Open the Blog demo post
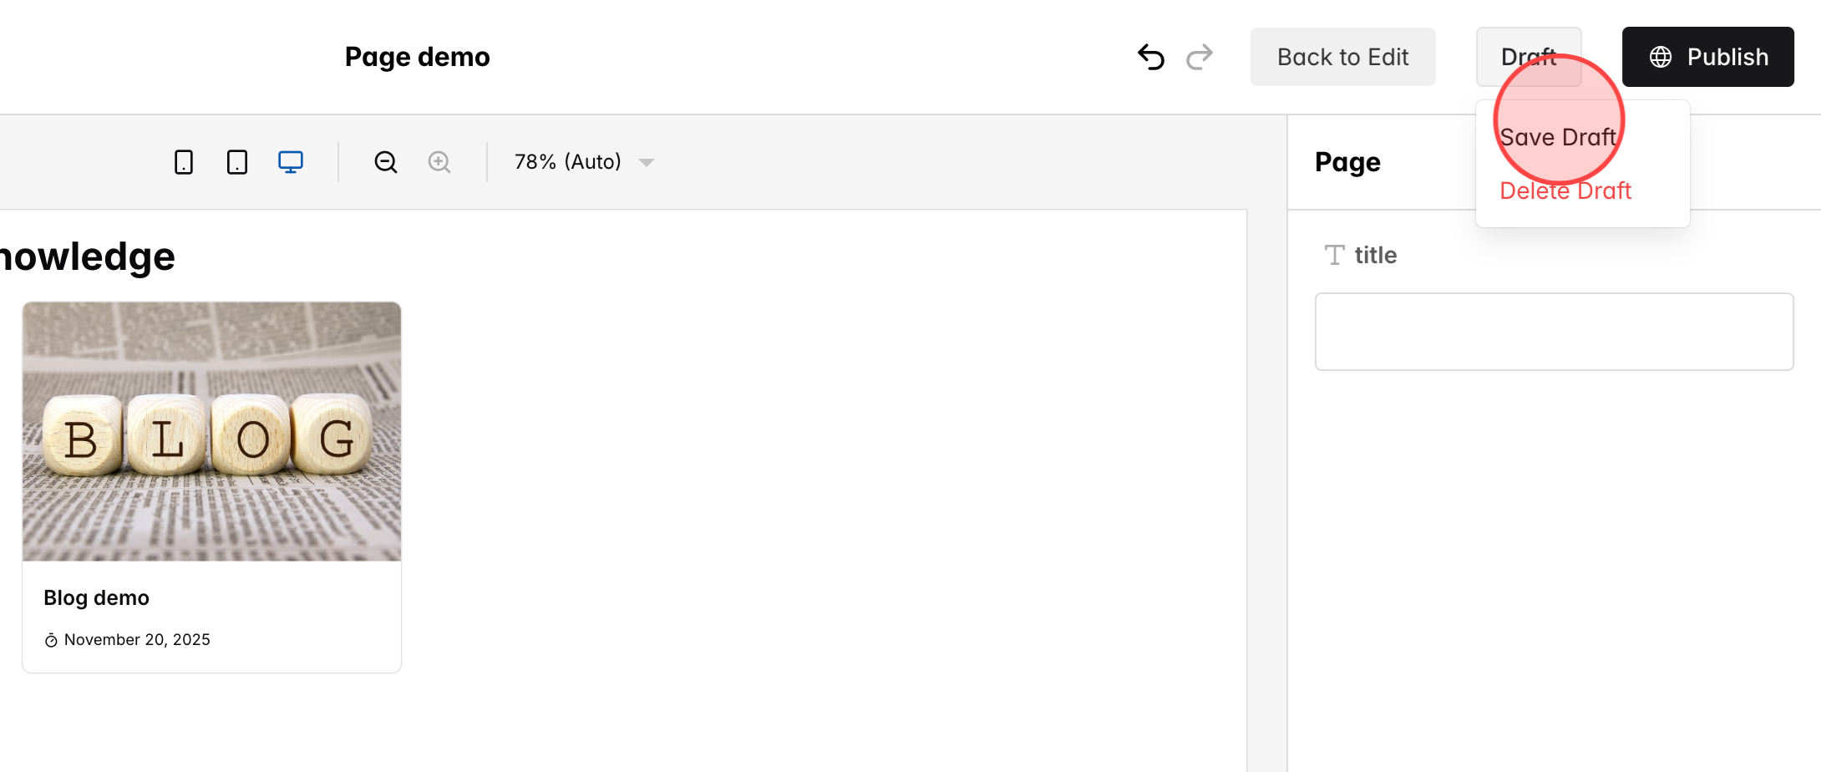This screenshot has width=1821, height=772. [x=96, y=597]
